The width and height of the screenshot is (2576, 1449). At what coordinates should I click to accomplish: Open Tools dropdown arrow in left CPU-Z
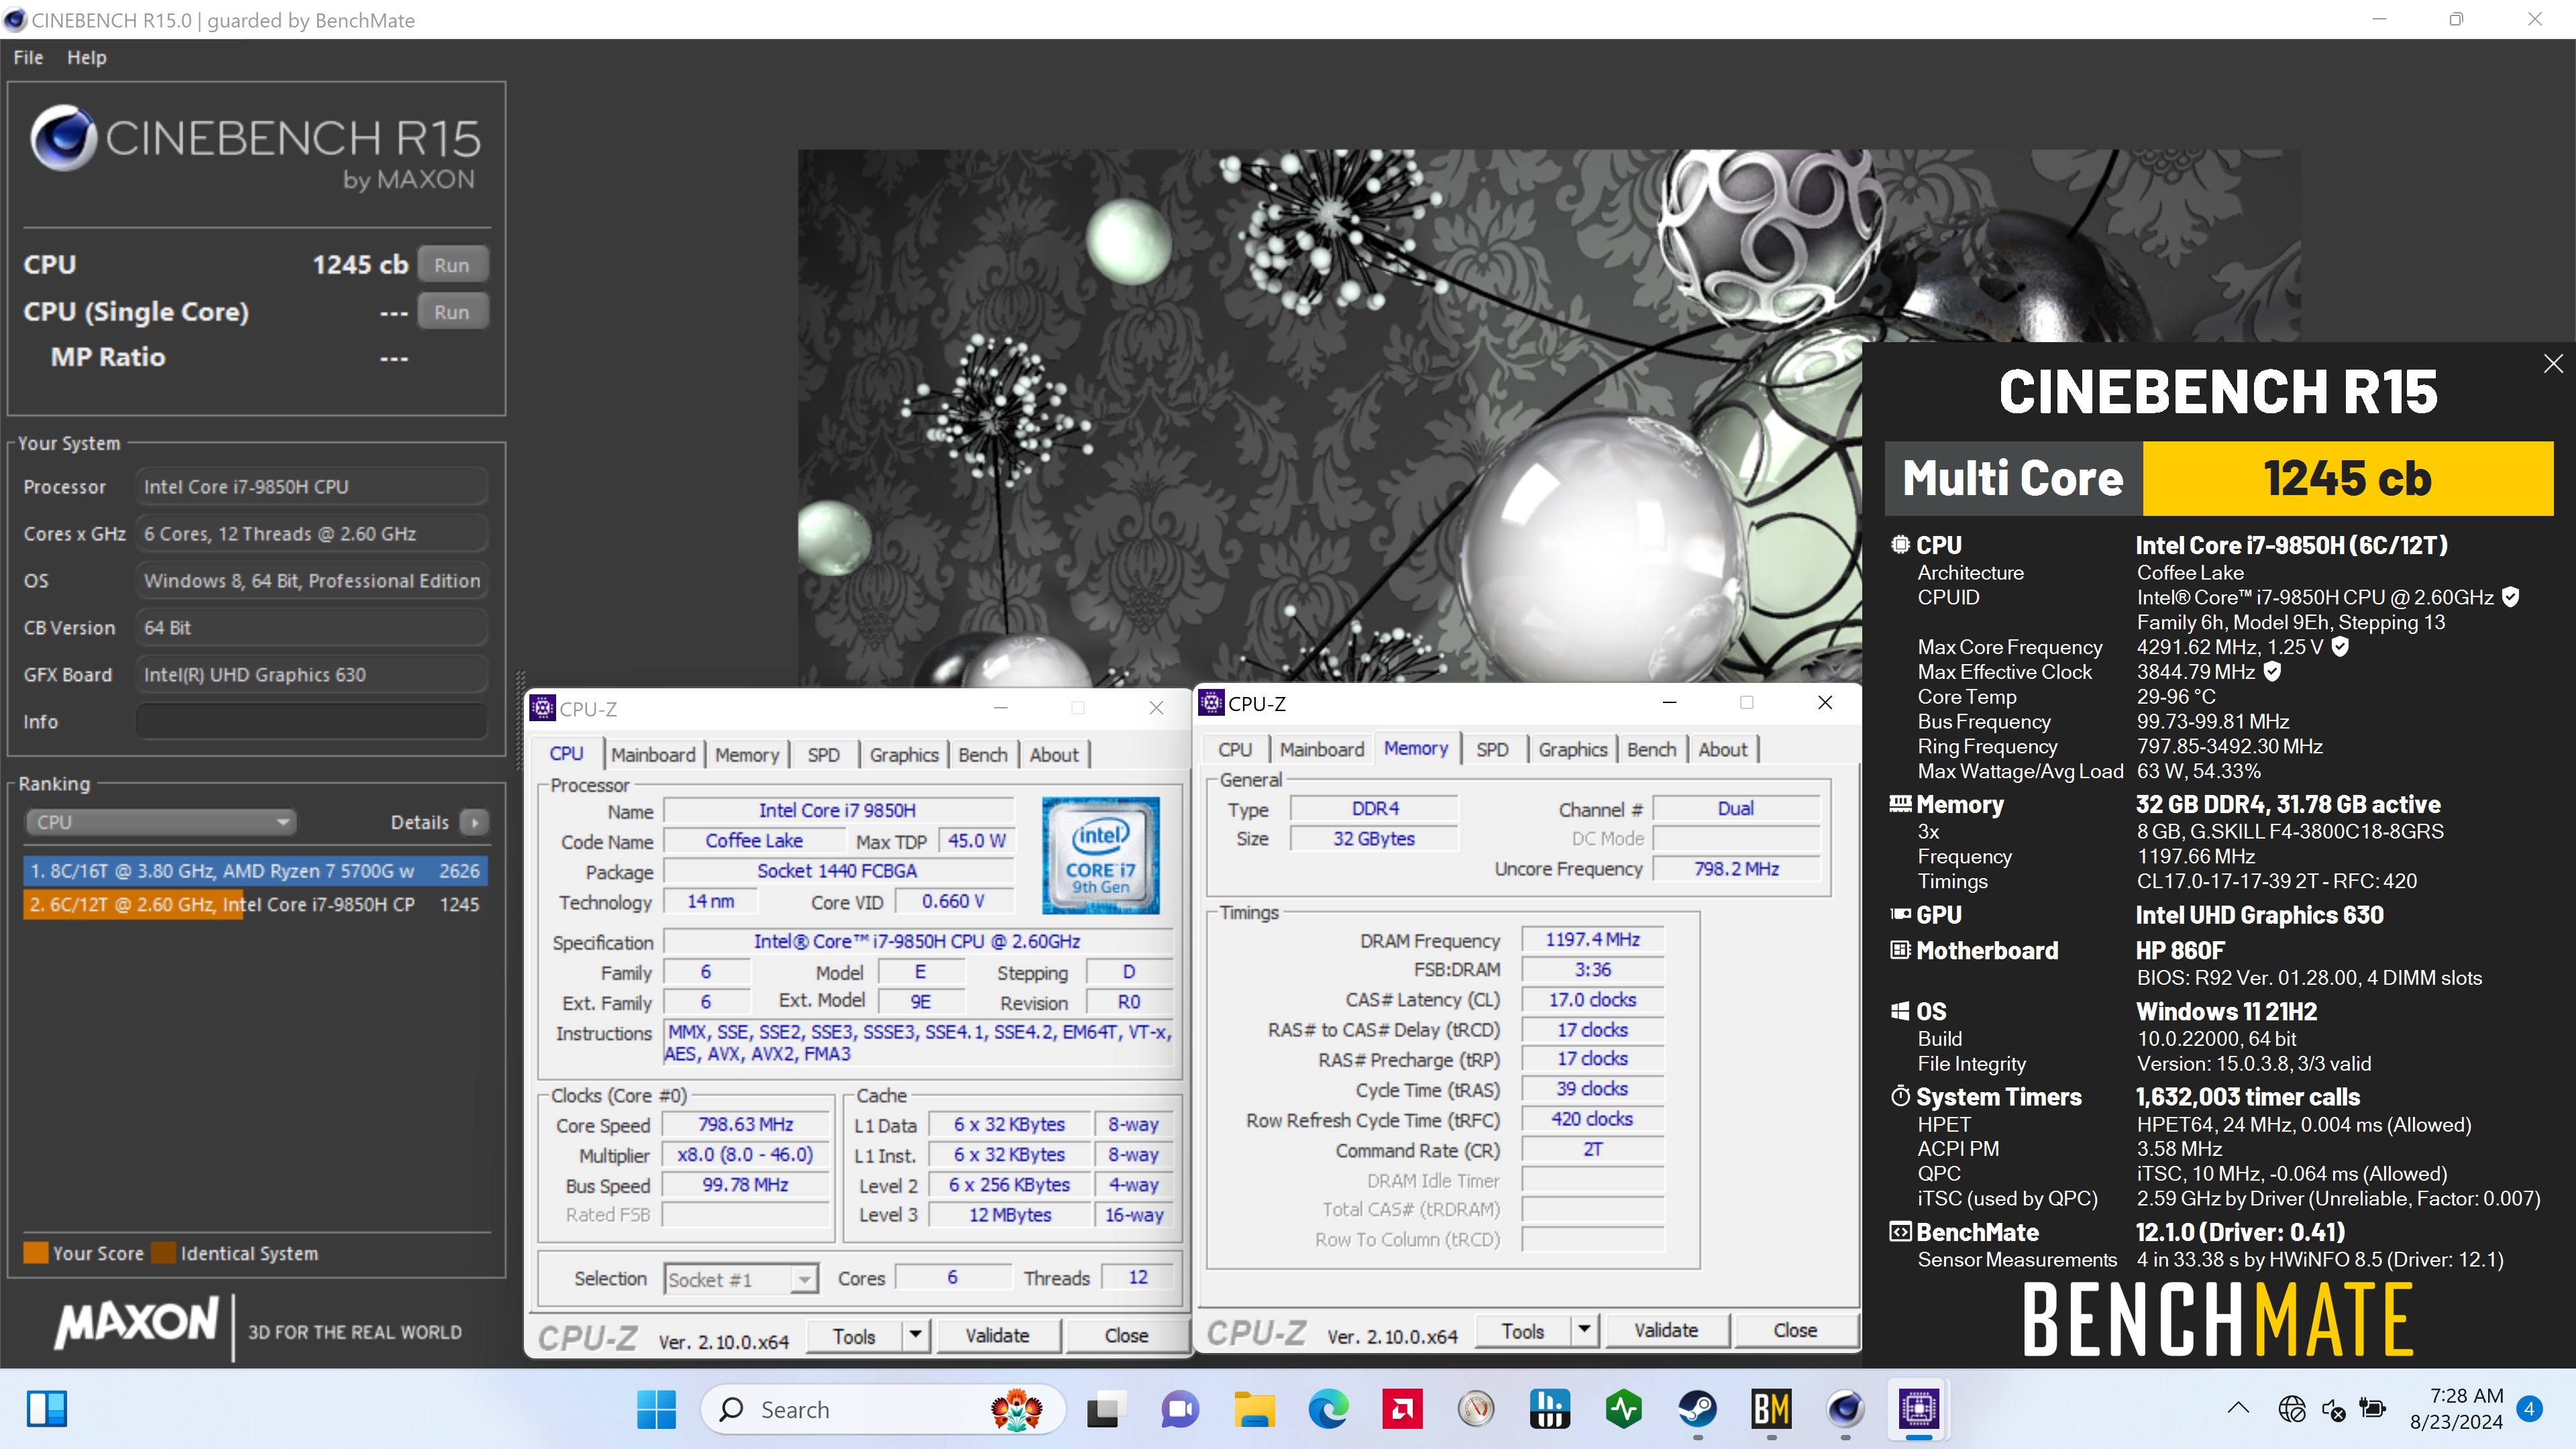pos(915,1336)
